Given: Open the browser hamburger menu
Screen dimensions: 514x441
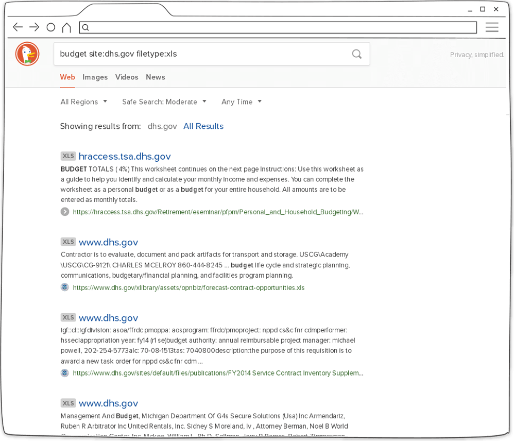Looking at the screenshot, I should pyautogui.click(x=492, y=27).
